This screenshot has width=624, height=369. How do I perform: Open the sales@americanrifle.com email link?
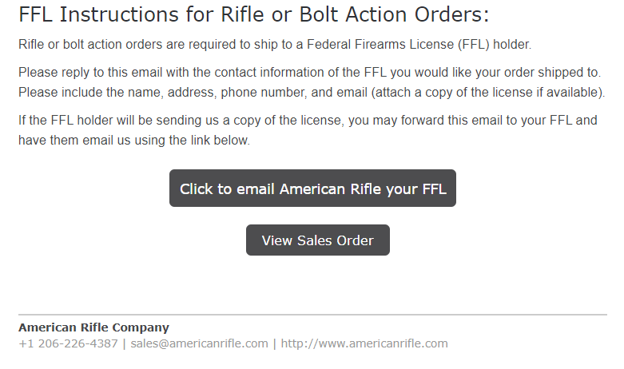[x=200, y=343]
